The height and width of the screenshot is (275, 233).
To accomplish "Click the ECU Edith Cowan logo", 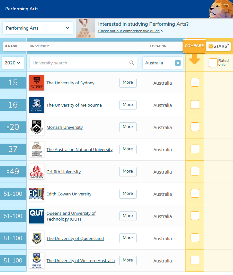I will 36,194.
